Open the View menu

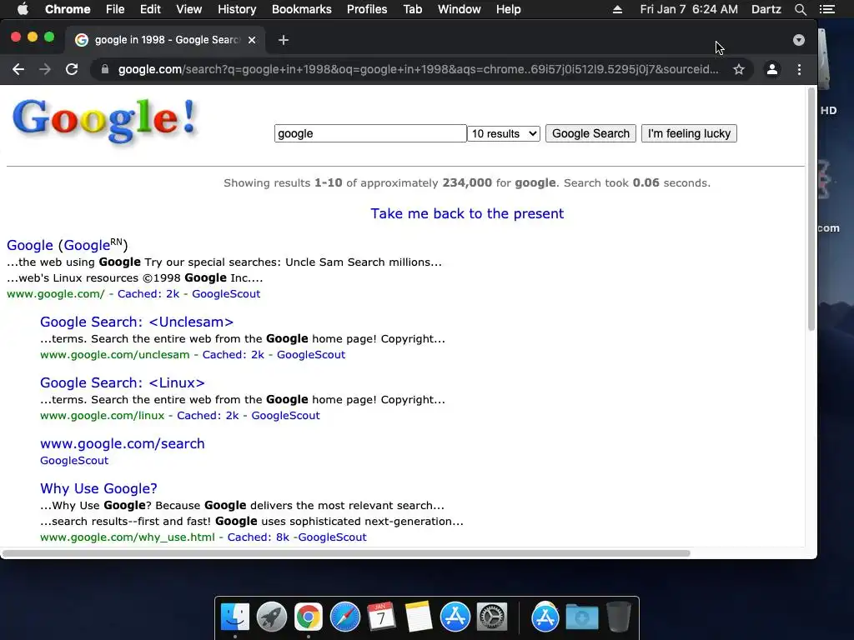(189, 9)
